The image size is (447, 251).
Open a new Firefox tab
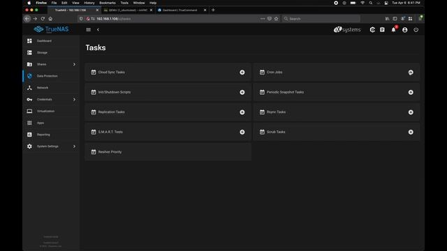213,10
